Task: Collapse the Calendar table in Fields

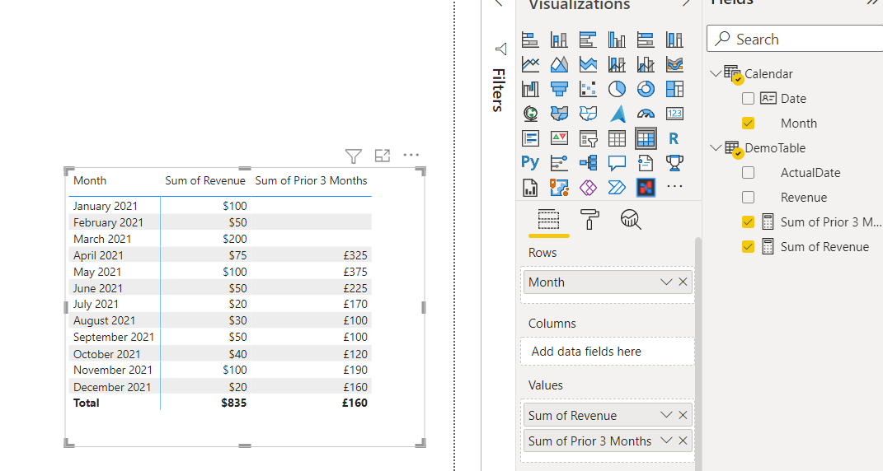Action: pyautogui.click(x=716, y=74)
